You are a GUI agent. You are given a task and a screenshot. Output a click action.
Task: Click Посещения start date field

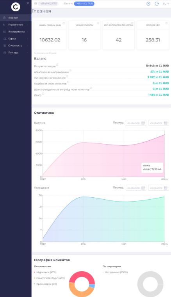pos(136,188)
